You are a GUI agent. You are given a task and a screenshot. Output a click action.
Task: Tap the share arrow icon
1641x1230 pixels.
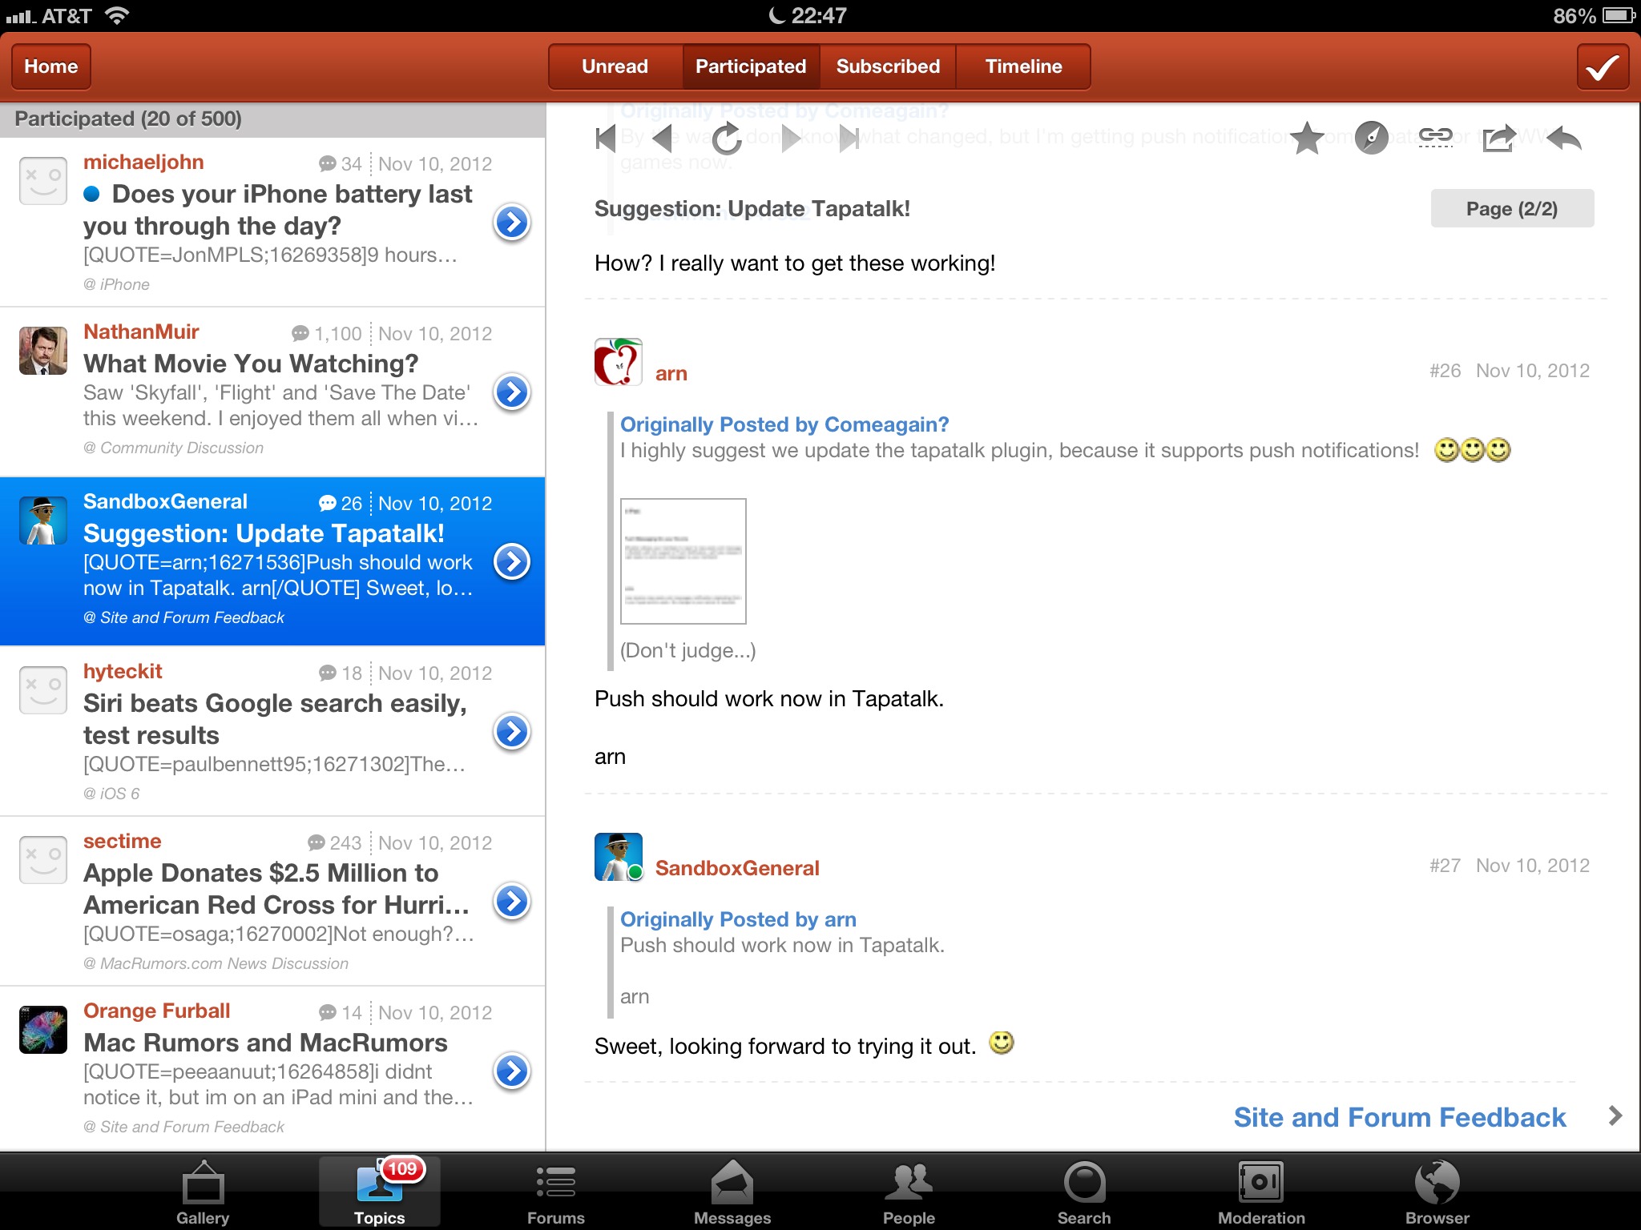click(x=1498, y=139)
